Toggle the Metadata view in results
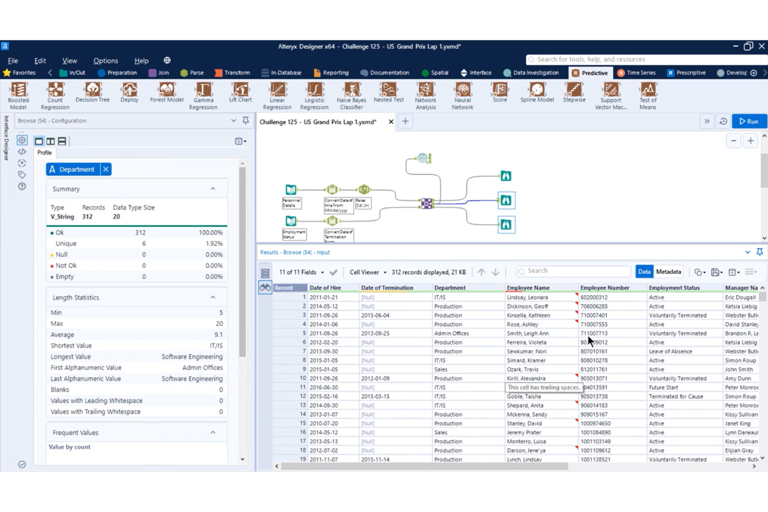Image resolution: width=768 pixels, height=512 pixels. (x=668, y=272)
